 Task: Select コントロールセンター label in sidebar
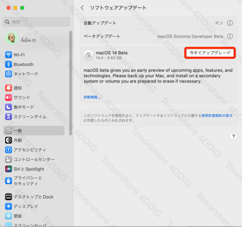(x=34, y=160)
